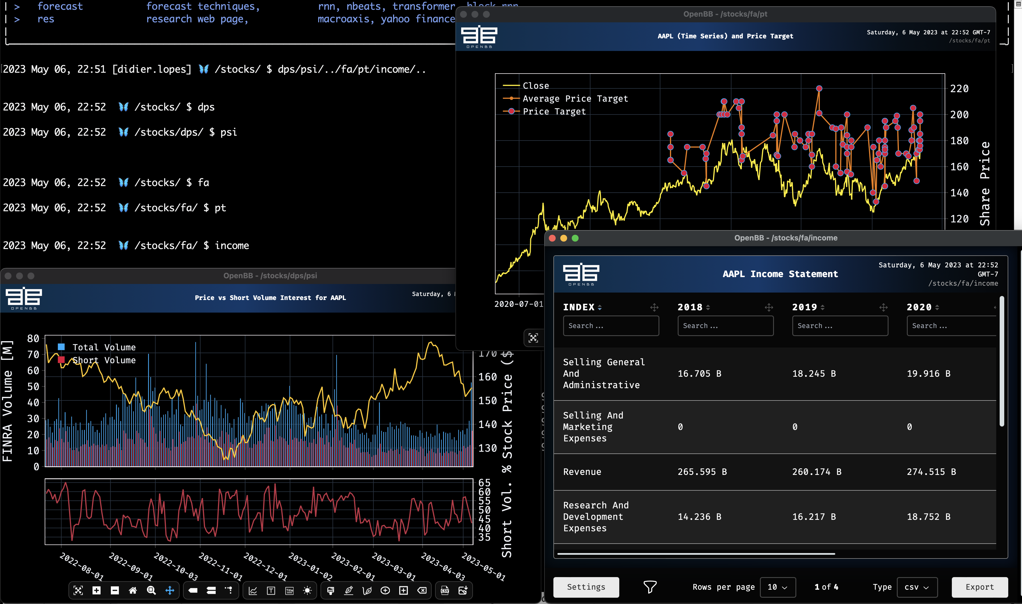Toggle spike lines icon in toolbar
Screen dimensions: 1022x604
coord(229,590)
